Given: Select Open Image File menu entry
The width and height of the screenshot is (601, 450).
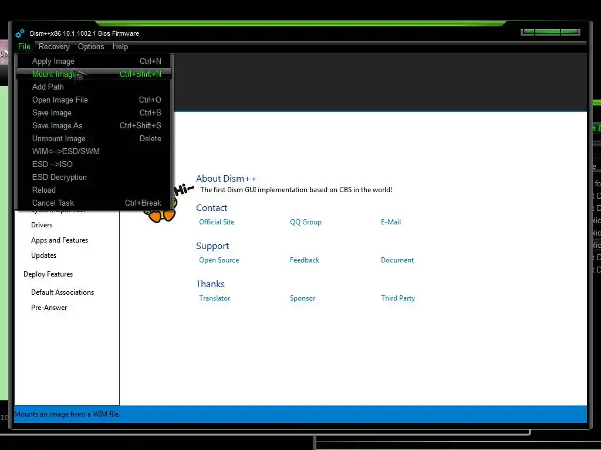Looking at the screenshot, I should tap(94, 100).
